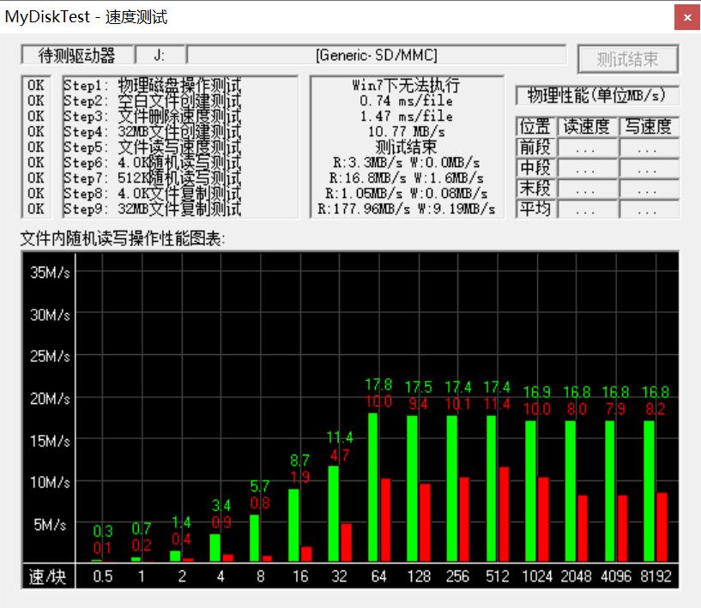Click the J: drive letter field
701x608 pixels.
(160, 56)
